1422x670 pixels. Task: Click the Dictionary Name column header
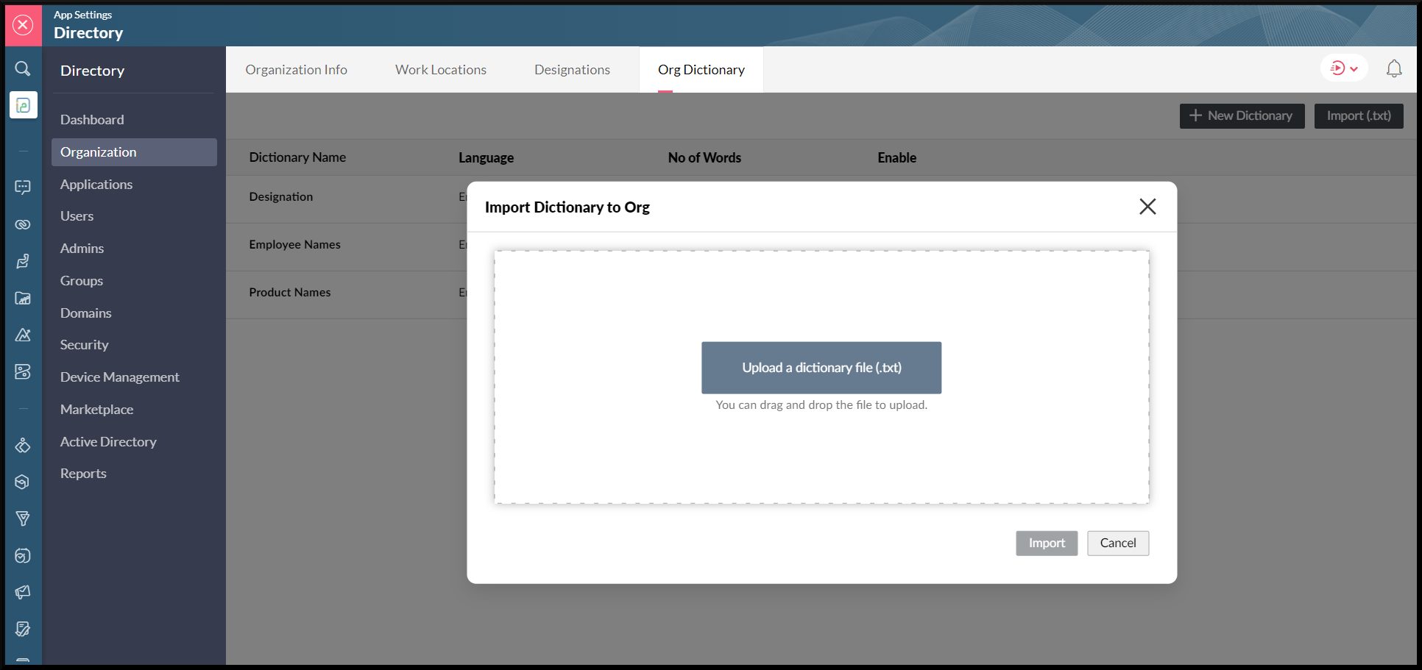297,157
